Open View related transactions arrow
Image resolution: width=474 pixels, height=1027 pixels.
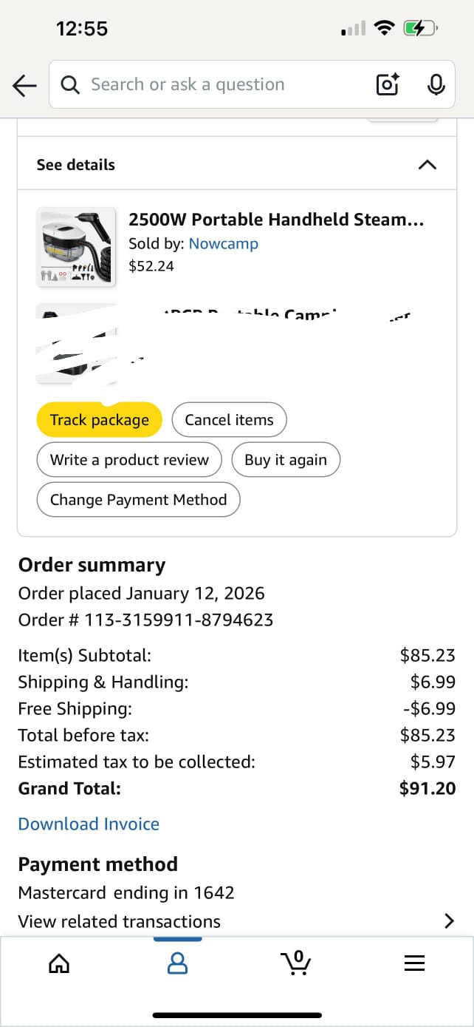pos(447,921)
